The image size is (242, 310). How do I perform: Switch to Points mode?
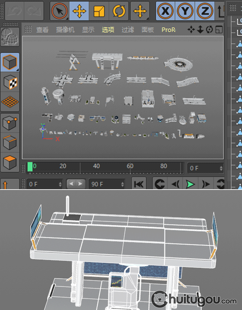[10, 123]
